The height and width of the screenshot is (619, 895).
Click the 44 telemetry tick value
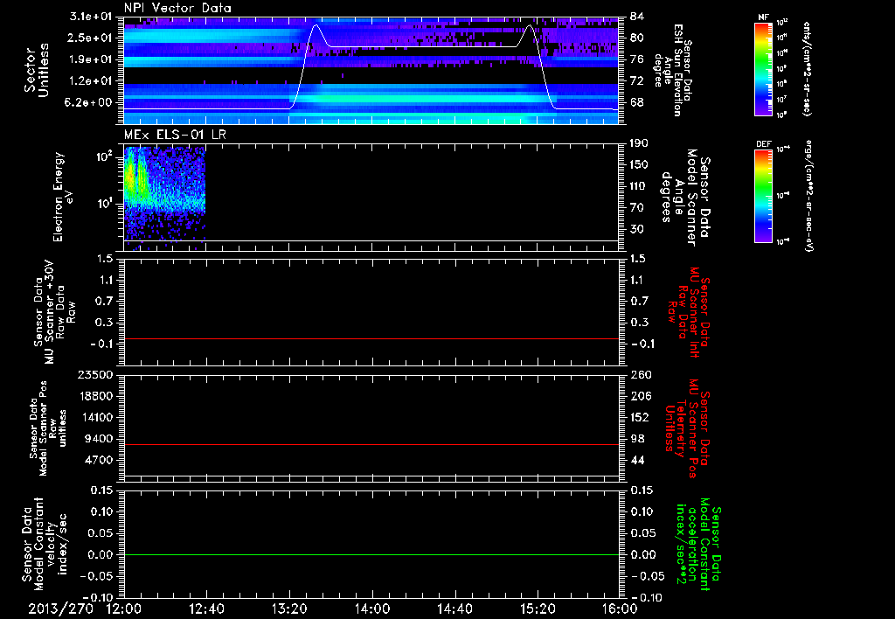[636, 460]
